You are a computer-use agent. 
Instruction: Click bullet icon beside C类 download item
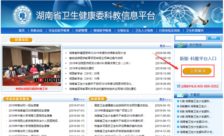click(x=178, y=101)
